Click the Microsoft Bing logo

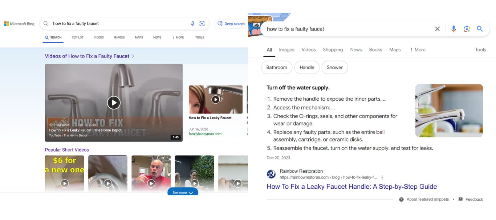[19, 23]
